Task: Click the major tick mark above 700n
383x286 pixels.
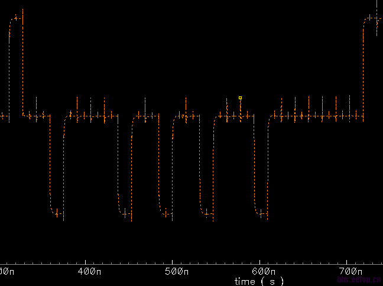Action: pos(346,262)
